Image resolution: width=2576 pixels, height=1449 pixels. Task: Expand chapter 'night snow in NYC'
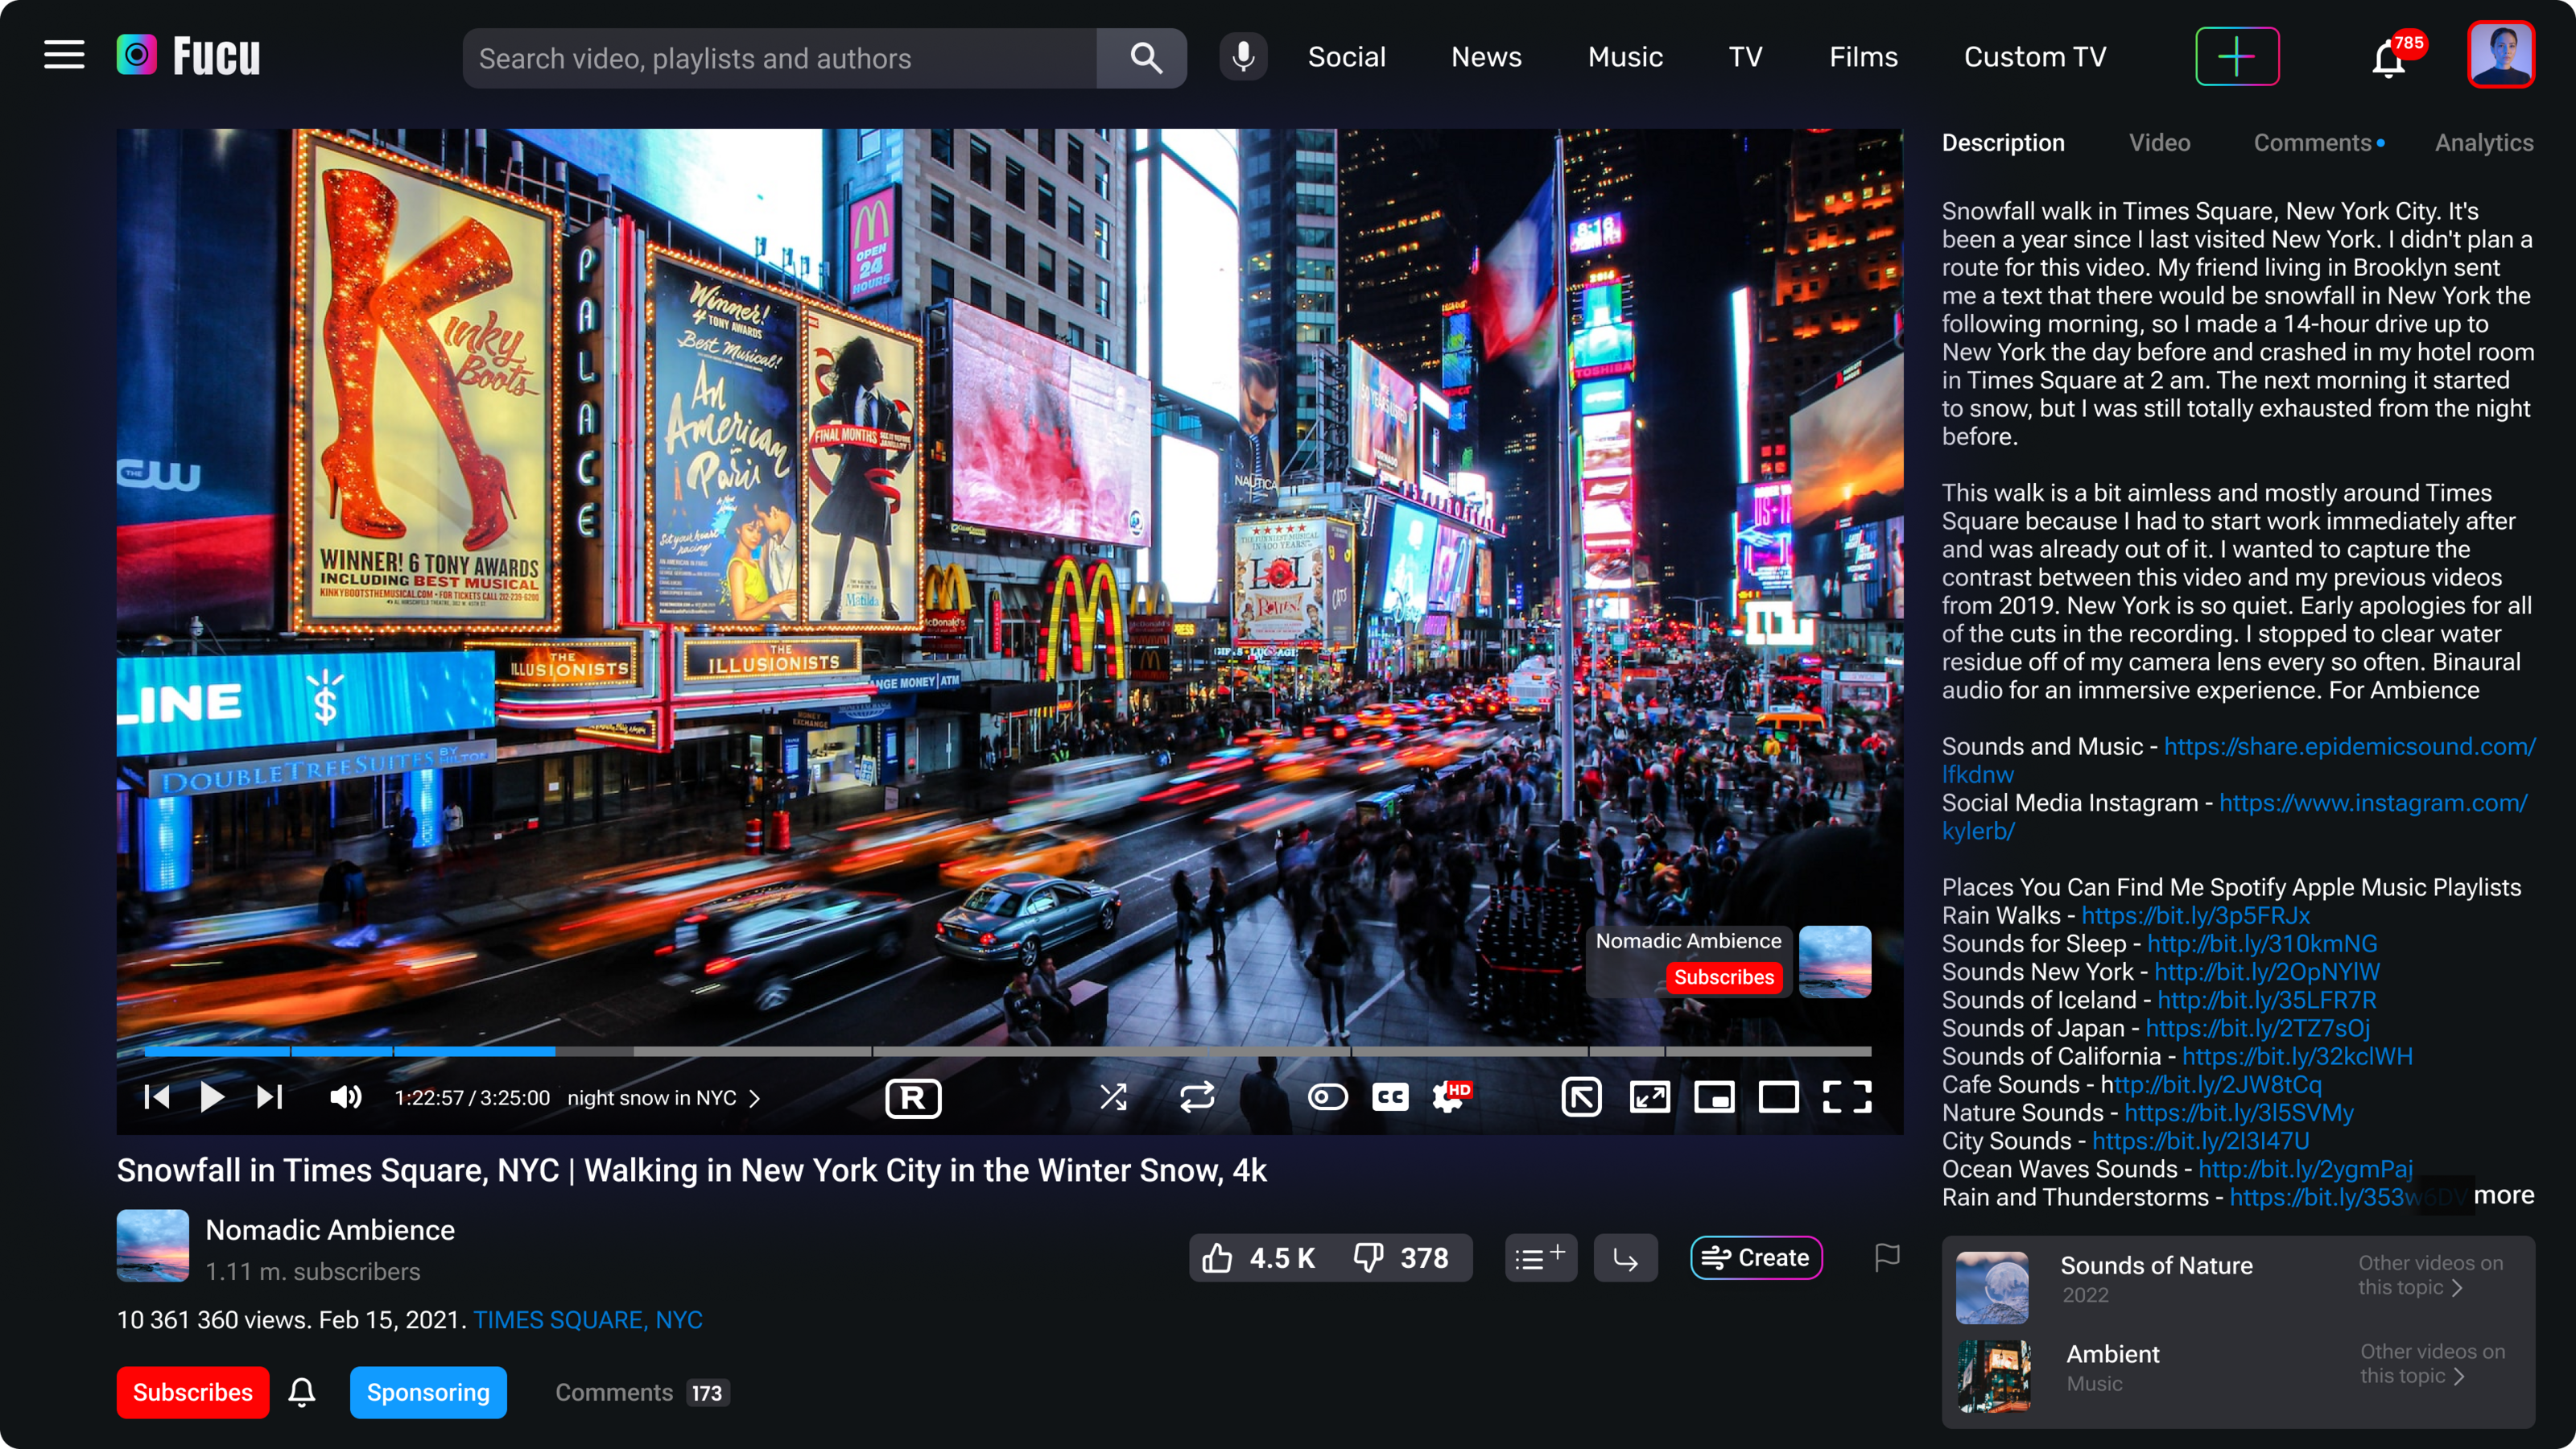click(x=664, y=1098)
